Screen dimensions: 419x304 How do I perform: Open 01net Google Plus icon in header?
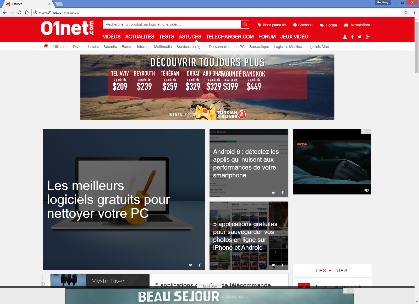(367, 37)
